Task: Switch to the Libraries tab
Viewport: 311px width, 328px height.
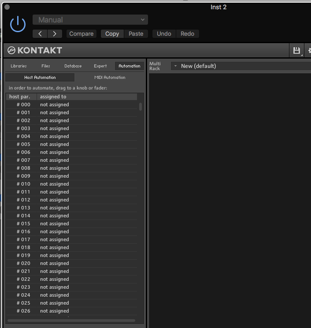Action: tap(19, 66)
